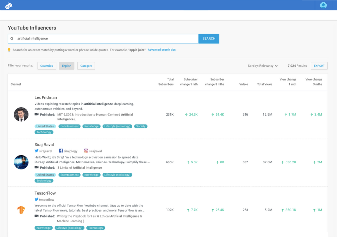Open Siraj Raval's Facebook icon link
This screenshot has height=237, width=337.
point(61,151)
